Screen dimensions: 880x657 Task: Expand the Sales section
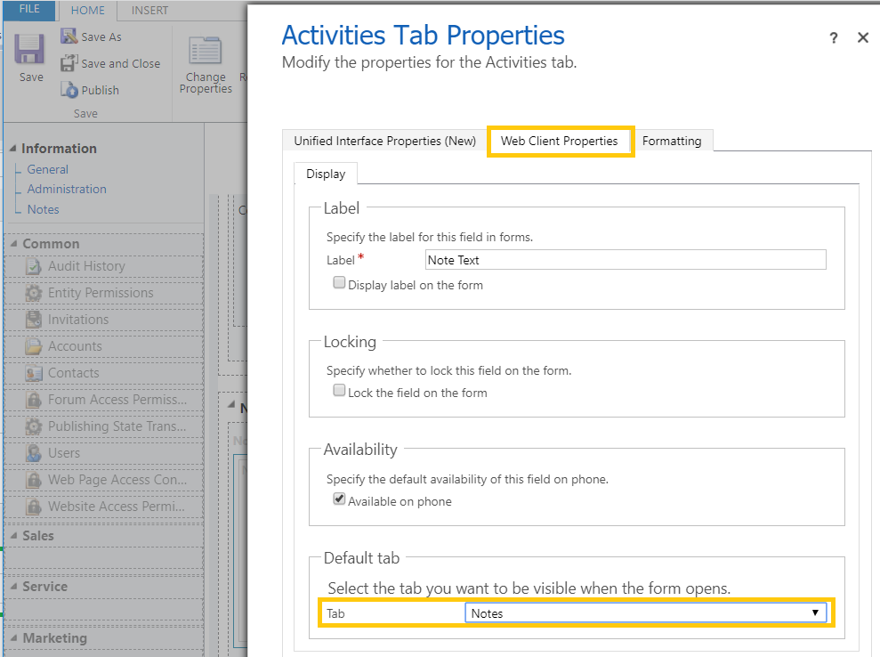point(13,535)
